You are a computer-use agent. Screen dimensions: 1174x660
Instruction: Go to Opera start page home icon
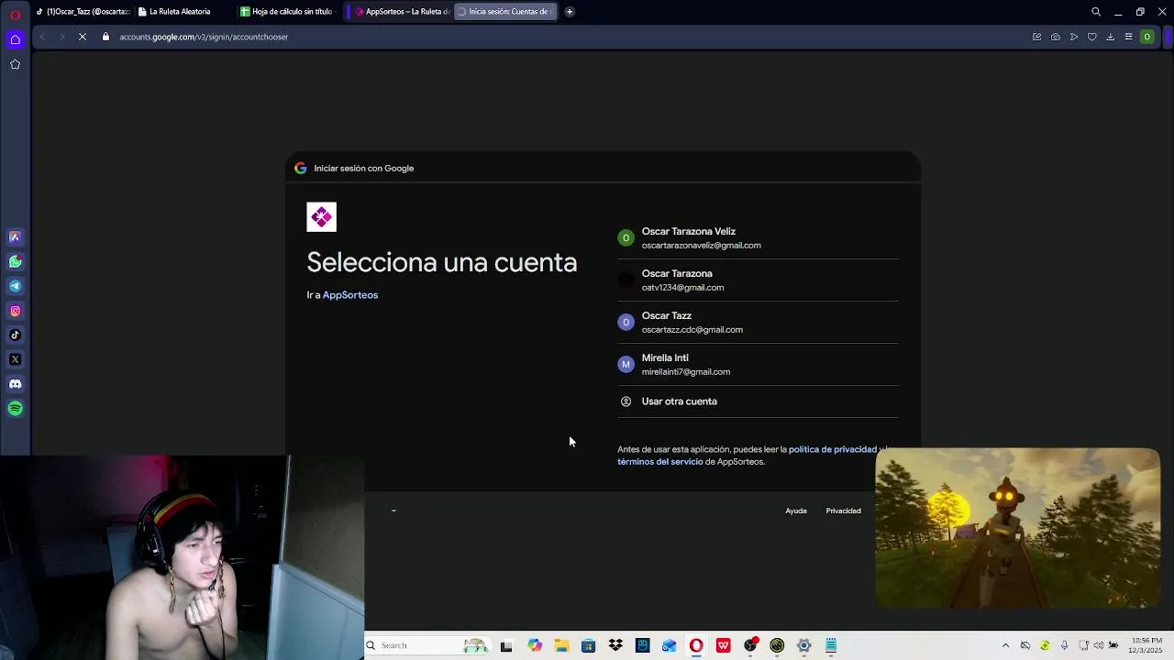pyautogui.click(x=15, y=39)
